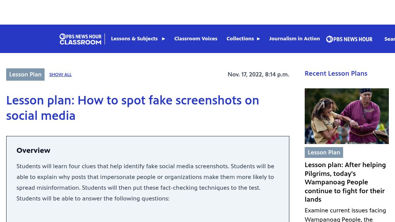This screenshot has width=395, height=222.
Task: Open the Wampanoag dancers thumbnail image
Action: (347, 116)
